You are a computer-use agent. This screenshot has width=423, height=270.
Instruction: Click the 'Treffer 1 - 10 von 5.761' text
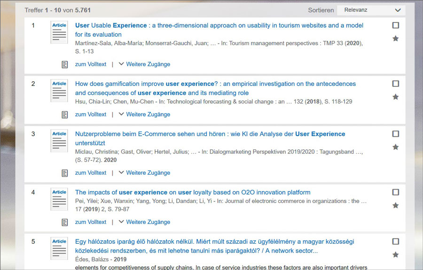58,10
